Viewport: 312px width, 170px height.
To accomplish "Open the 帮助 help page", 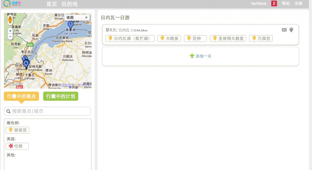I will coord(286,3).
